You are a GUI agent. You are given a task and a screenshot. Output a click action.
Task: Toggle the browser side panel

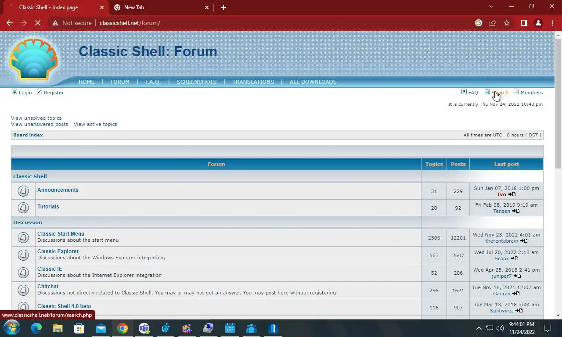pos(524,23)
